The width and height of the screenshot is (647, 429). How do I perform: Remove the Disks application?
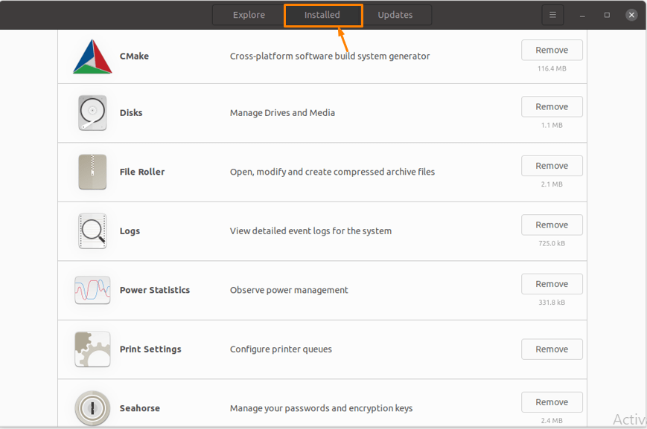(x=552, y=107)
